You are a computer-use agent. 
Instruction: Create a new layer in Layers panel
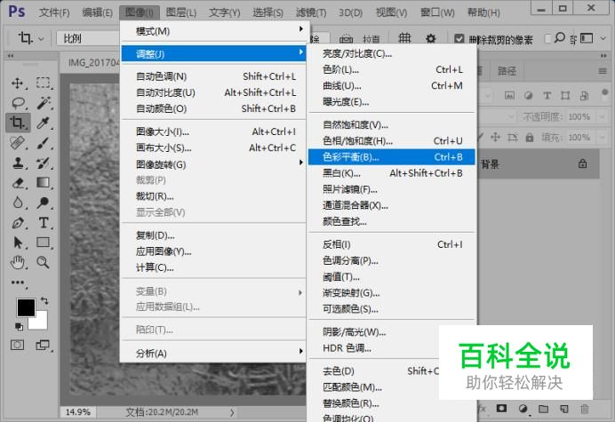pos(564,409)
